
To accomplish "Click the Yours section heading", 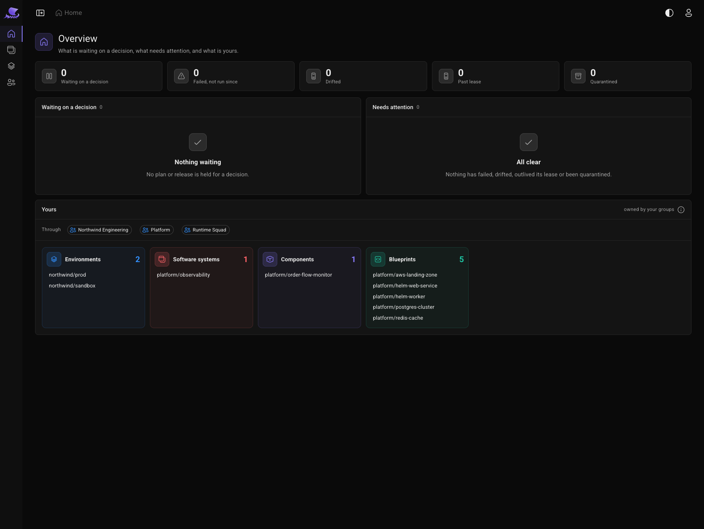I will [x=49, y=209].
